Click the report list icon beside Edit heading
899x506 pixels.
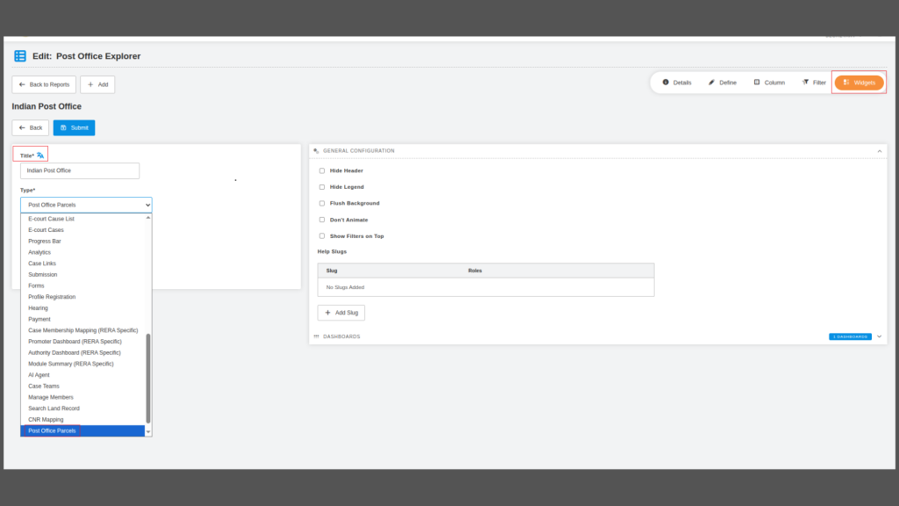tap(20, 55)
